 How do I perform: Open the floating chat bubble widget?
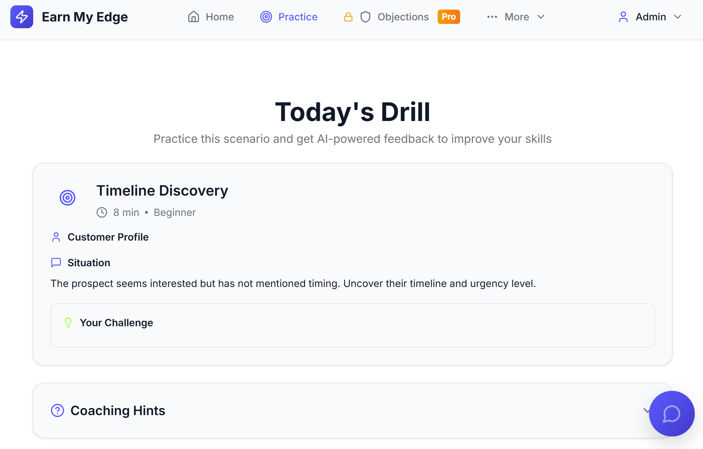[x=672, y=414]
